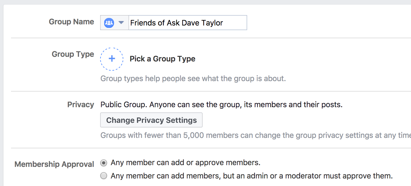This screenshot has width=411, height=186.
Task: Expand the dropdown next to the group icon
Action: point(122,22)
